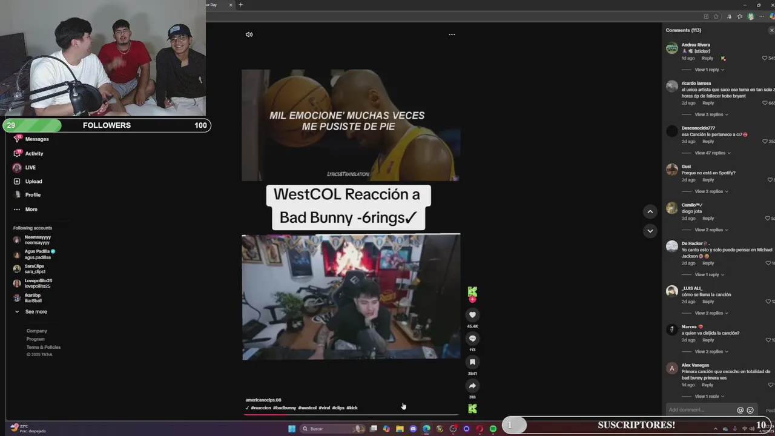Image resolution: width=775 pixels, height=436 pixels.
Task: Expand 'View 3 replies' under ricardo larrosa
Action: (711, 114)
